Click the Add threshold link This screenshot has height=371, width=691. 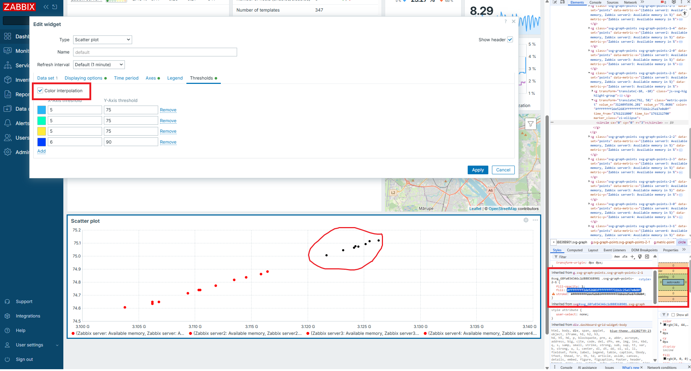41,151
